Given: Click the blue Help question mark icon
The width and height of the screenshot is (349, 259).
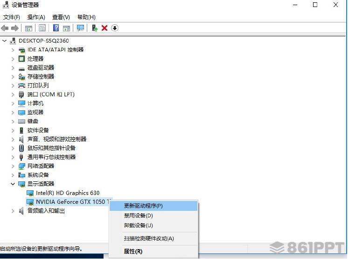Looking at the screenshot, I should click(56, 28).
